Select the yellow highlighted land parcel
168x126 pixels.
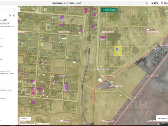click(118, 51)
